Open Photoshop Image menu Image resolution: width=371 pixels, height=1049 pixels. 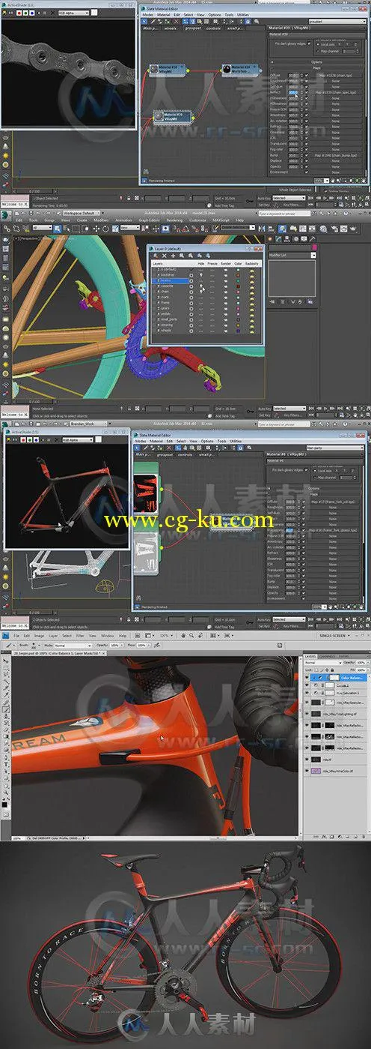coord(39,636)
